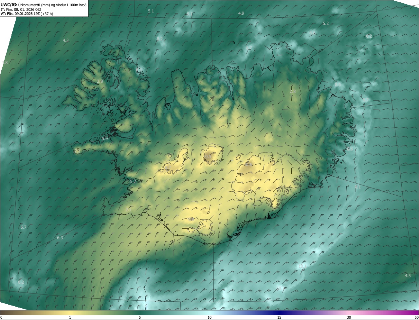Viewport: 419px width, 320px height.
Task: Click the 5.1 value label on the map
Action: (x=151, y=11)
